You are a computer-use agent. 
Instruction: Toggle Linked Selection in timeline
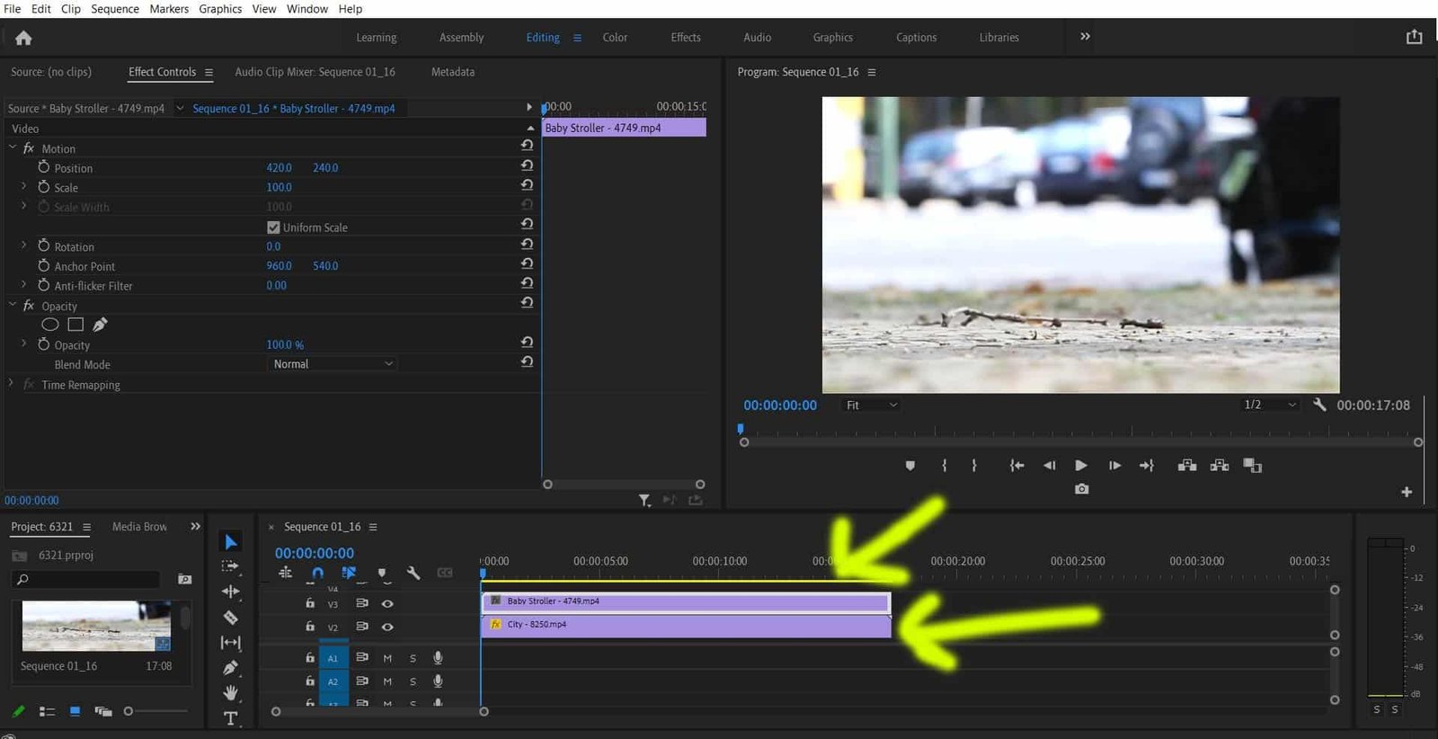tap(349, 573)
